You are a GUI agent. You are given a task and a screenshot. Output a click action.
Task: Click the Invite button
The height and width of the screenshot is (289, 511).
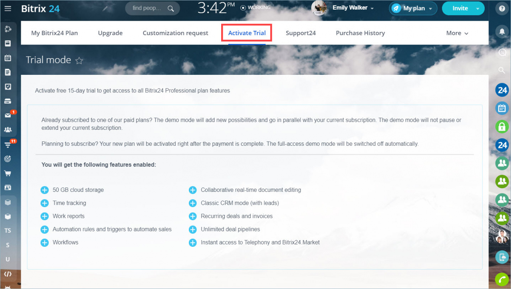[460, 8]
